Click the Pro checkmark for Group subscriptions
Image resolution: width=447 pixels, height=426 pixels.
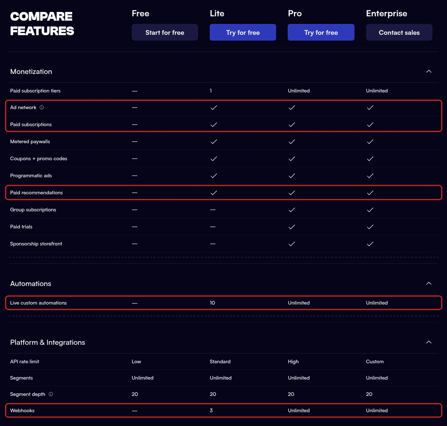click(292, 210)
